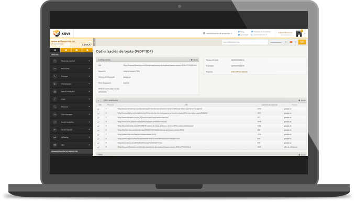The image size is (355, 202).
Task: Click the Afiliados icon in sidebar
Action: tap(55, 137)
